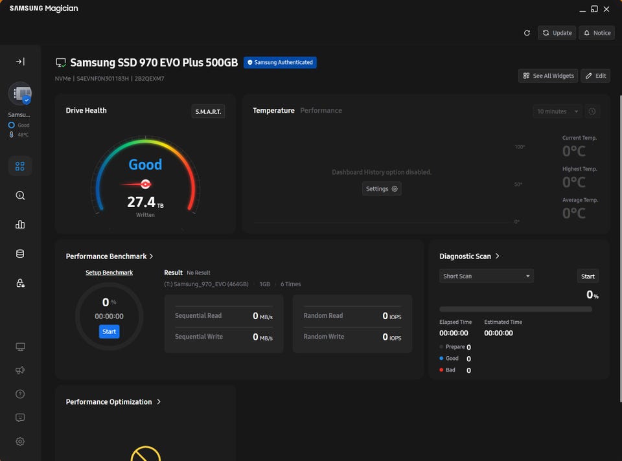
Task: Switch to the Performance tab
Action: pyautogui.click(x=321, y=111)
